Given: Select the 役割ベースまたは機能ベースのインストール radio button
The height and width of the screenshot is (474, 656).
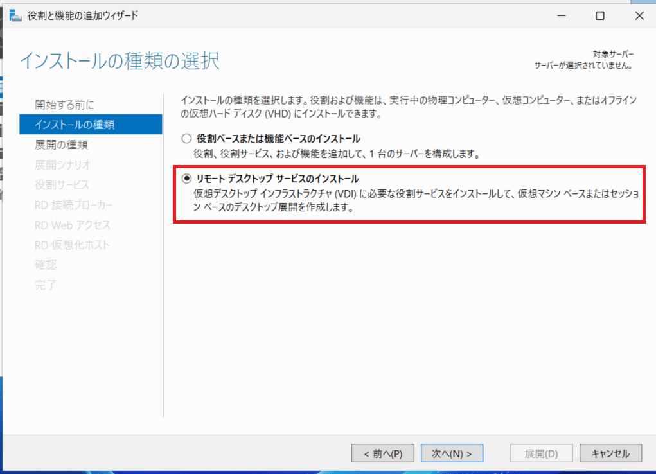Looking at the screenshot, I should 187,139.
